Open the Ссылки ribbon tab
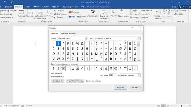This screenshot has width=191, height=107. 46,7
